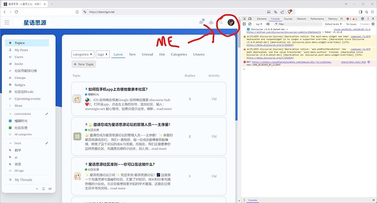
Task: Switch to the DevTools Memory tab
Action: point(333,19)
